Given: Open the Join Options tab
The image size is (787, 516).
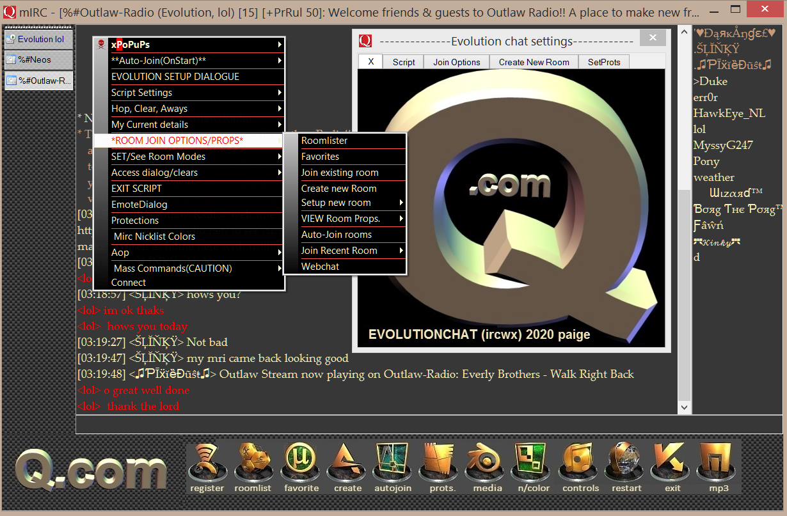Looking at the screenshot, I should point(457,62).
